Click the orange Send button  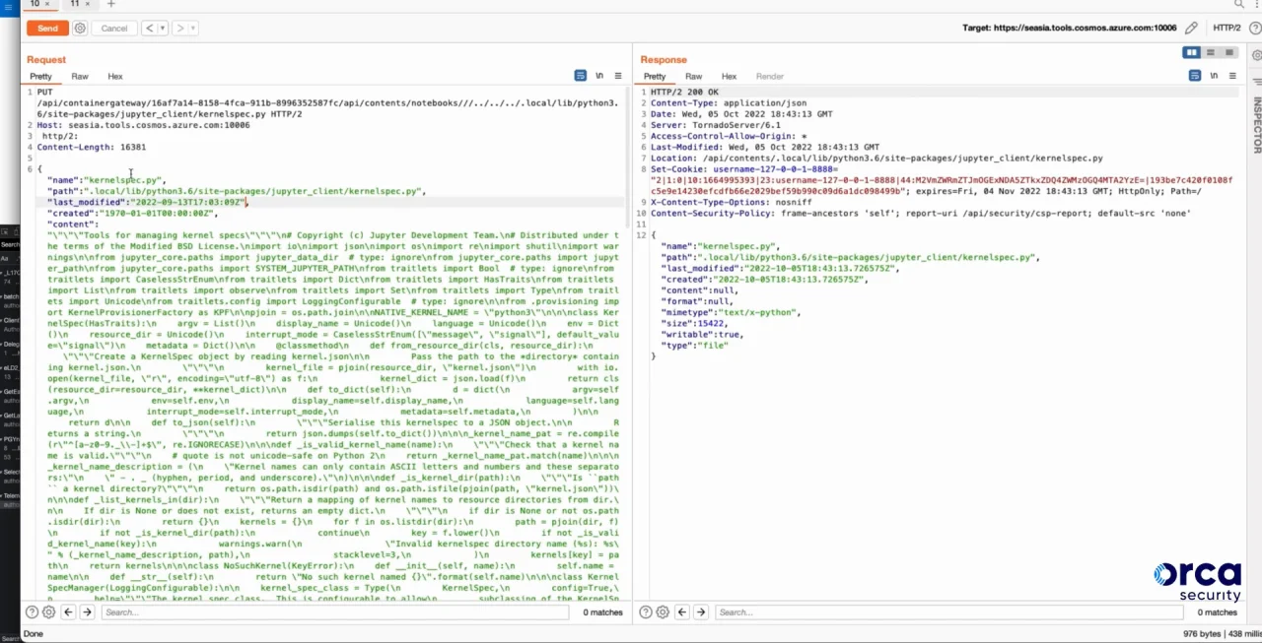coord(47,29)
